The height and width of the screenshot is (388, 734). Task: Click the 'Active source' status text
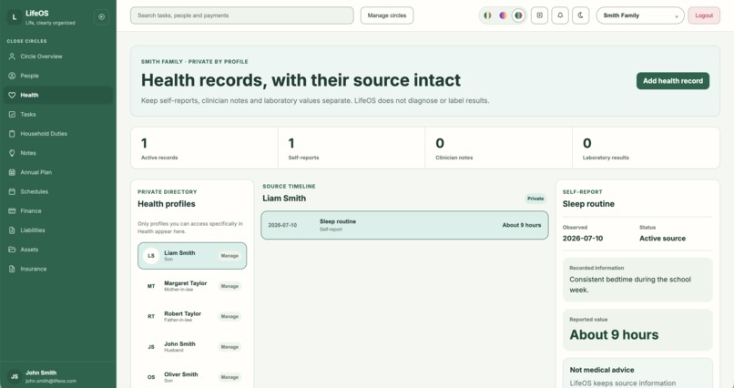662,239
